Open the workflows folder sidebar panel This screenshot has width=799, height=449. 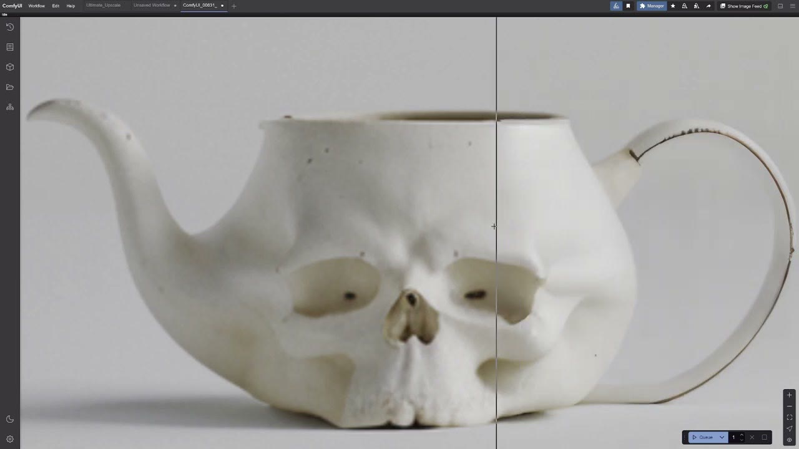point(10,87)
